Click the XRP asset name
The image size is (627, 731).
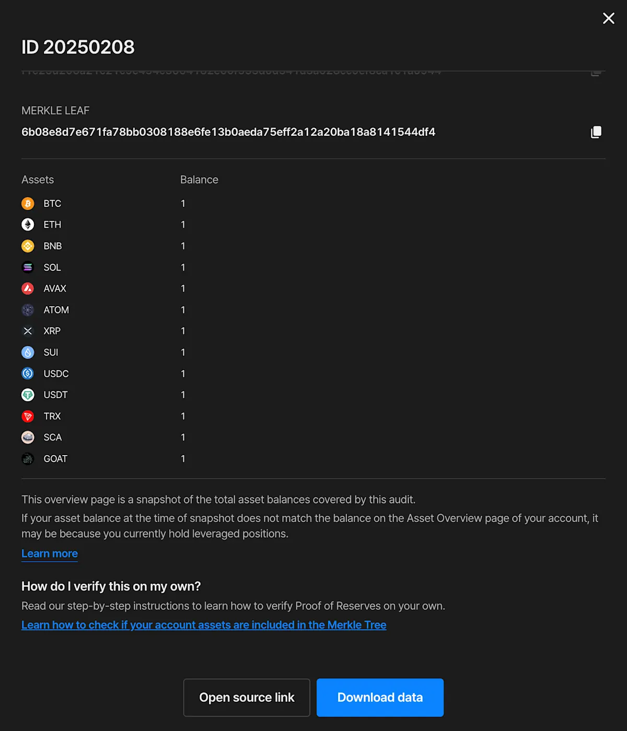(x=52, y=331)
